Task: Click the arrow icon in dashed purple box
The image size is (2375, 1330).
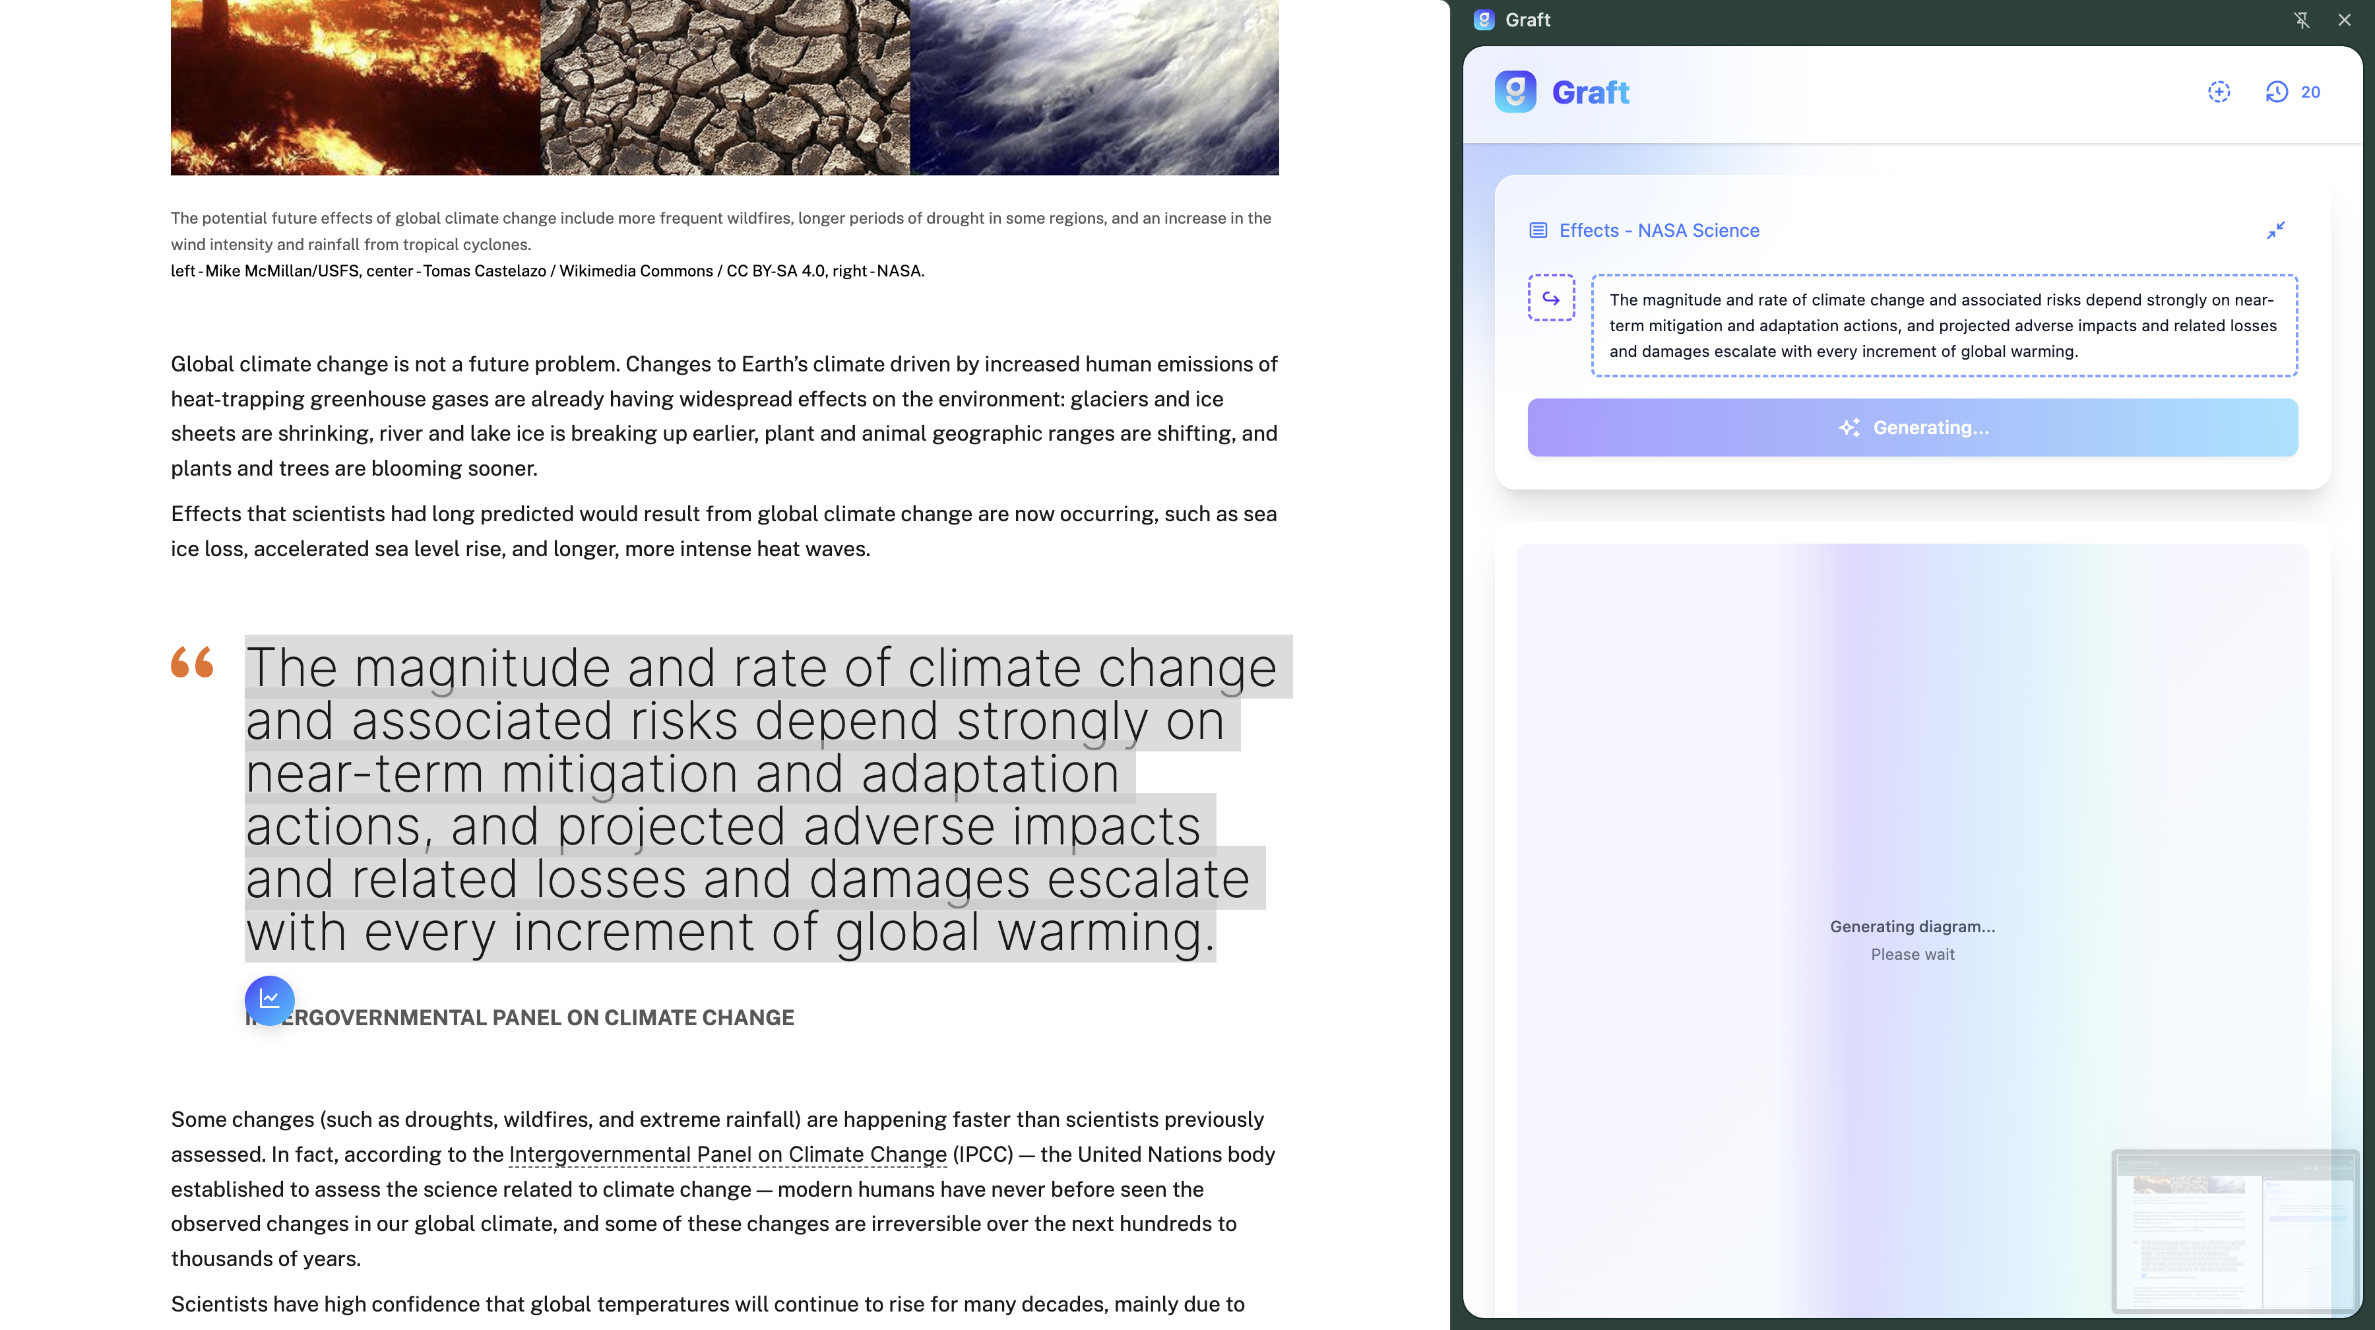Action: (1551, 299)
